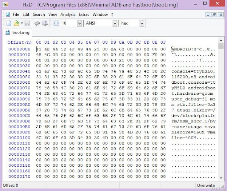This screenshot has width=227, height=191.
Task: Click decoded text 'console=ttyHSL0,'
Action: (193, 71)
